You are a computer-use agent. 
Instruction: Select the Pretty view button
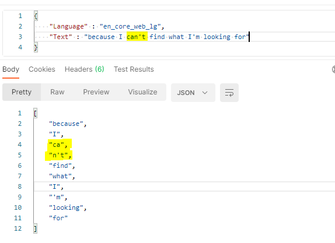[22, 92]
